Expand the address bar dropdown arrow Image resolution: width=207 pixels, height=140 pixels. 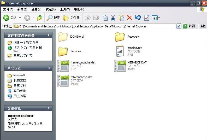179,26
